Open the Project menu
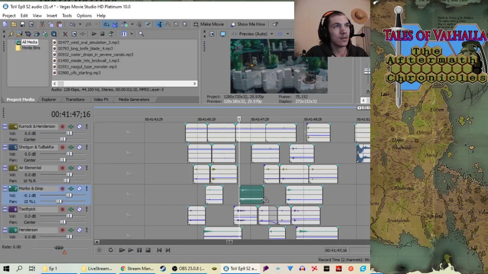 [9, 16]
